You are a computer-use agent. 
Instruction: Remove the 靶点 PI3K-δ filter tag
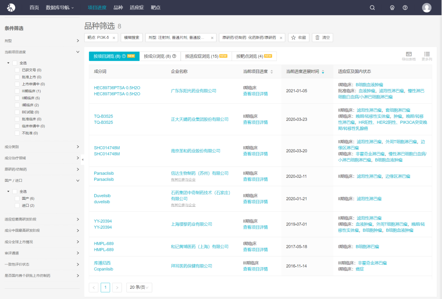[x=114, y=38]
